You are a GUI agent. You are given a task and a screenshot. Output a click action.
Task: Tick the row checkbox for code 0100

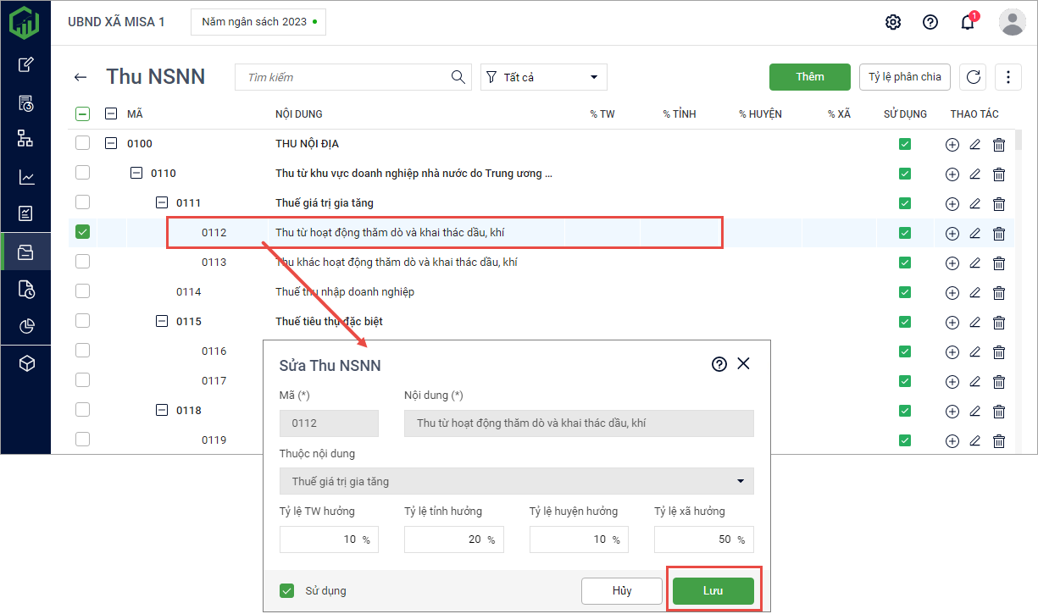pyautogui.click(x=82, y=143)
